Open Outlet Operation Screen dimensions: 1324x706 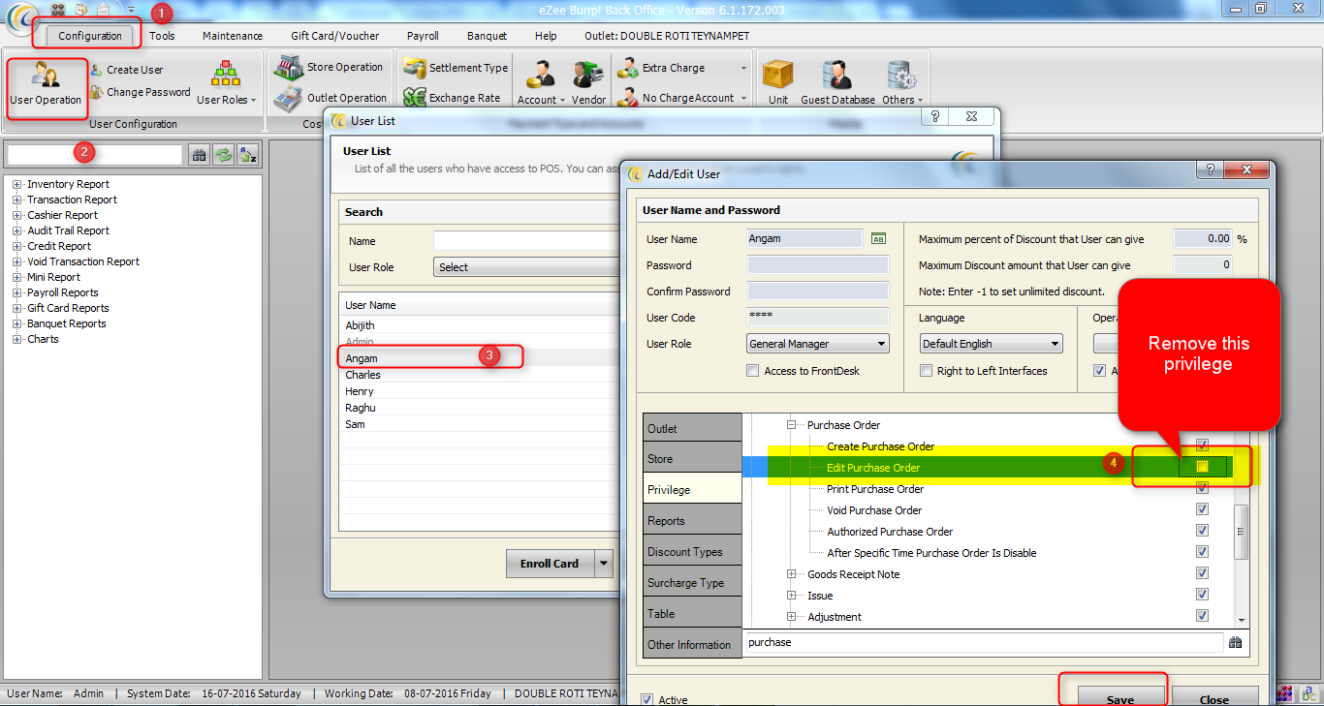[330, 98]
